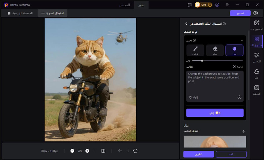264x160 pixels.
Task: Click the right panel vertical scrollbar
Action: coord(249,66)
